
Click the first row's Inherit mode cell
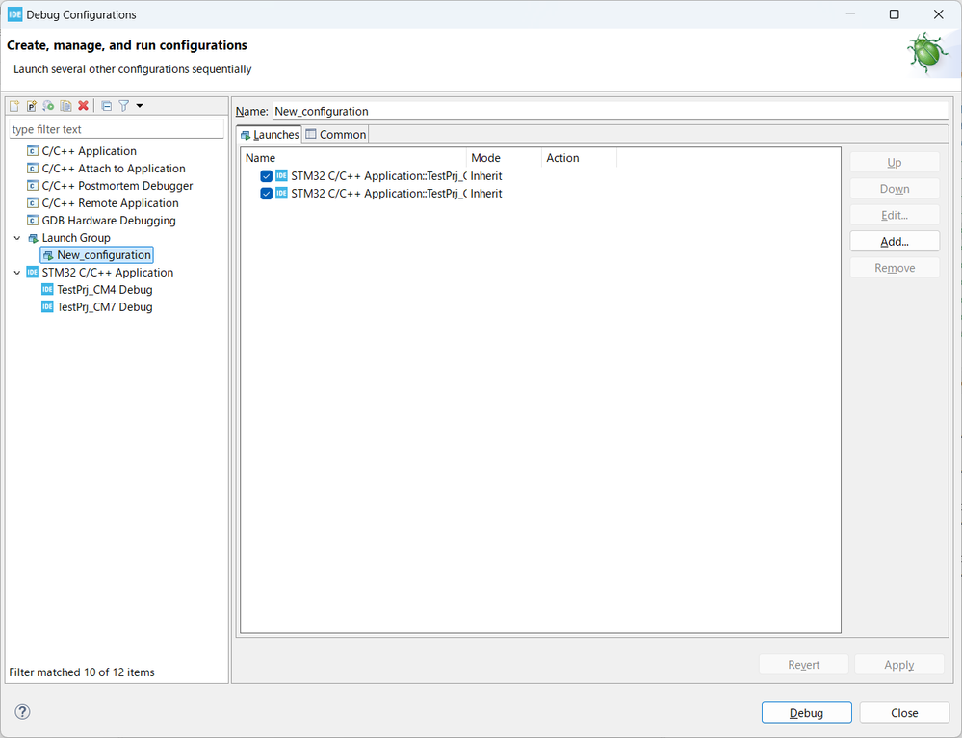pyautogui.click(x=486, y=176)
